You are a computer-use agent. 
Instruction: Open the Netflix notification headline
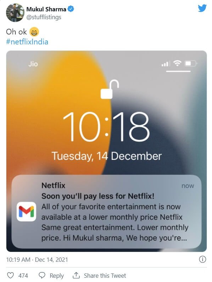[x=98, y=196]
